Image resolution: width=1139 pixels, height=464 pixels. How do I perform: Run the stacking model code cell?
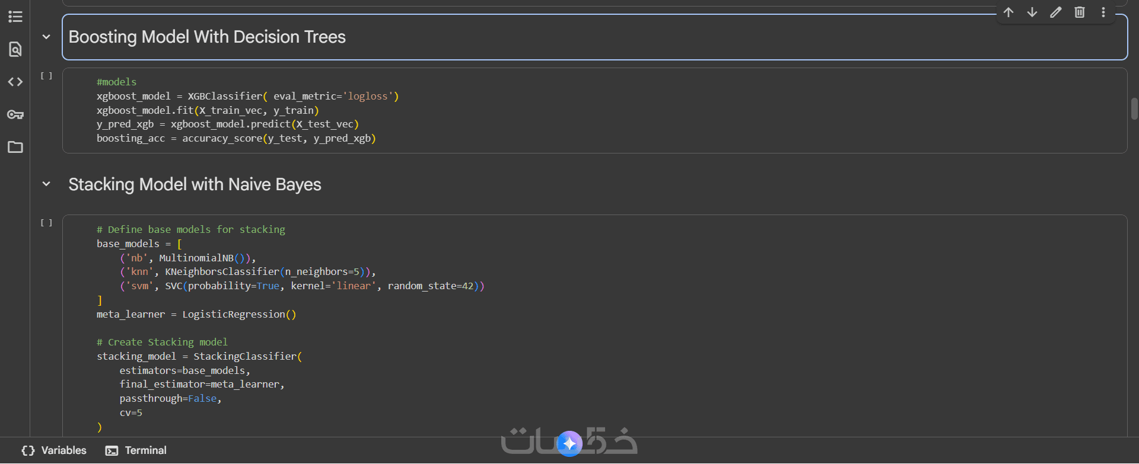point(46,223)
